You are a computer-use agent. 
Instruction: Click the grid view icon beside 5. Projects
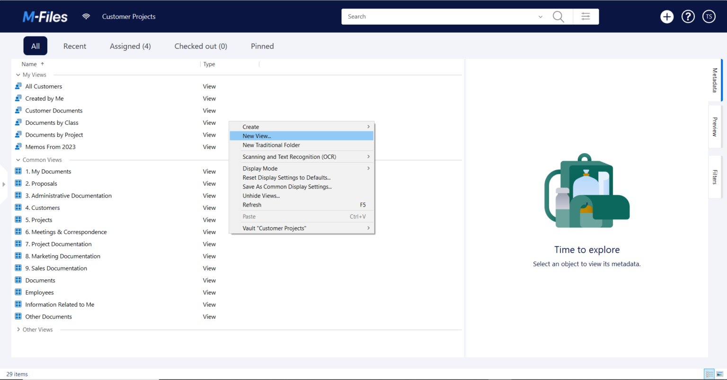pos(18,219)
